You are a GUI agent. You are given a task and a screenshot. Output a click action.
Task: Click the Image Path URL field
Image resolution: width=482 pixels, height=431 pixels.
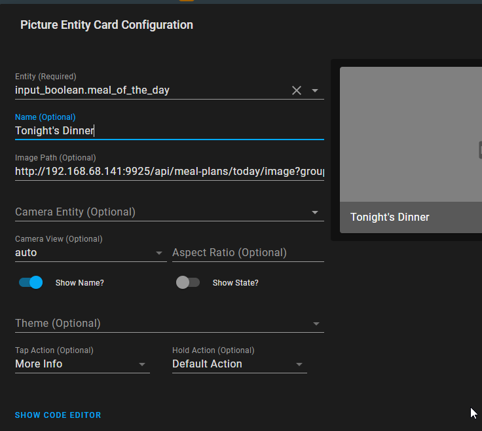[170, 171]
